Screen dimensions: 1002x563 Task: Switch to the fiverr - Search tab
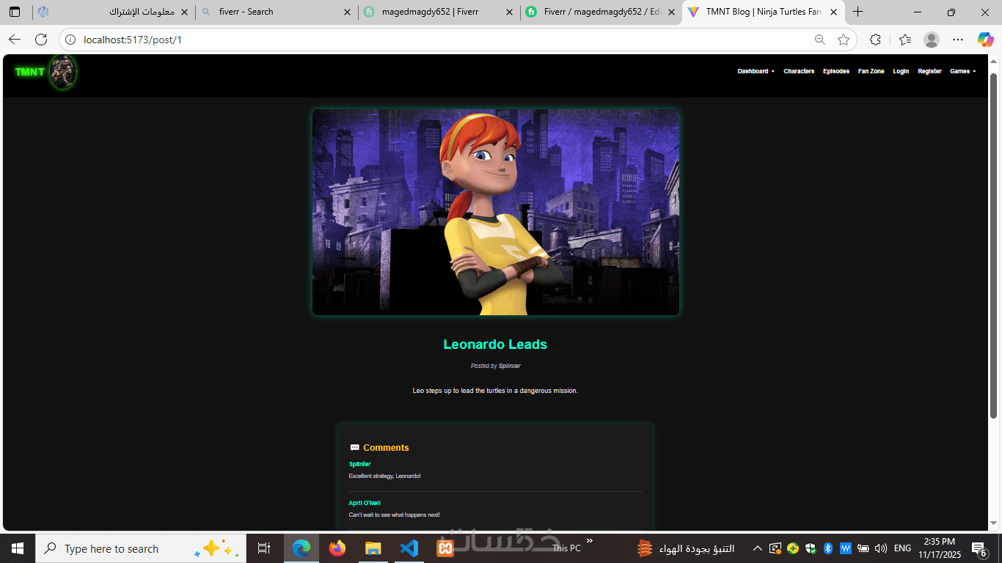277,12
